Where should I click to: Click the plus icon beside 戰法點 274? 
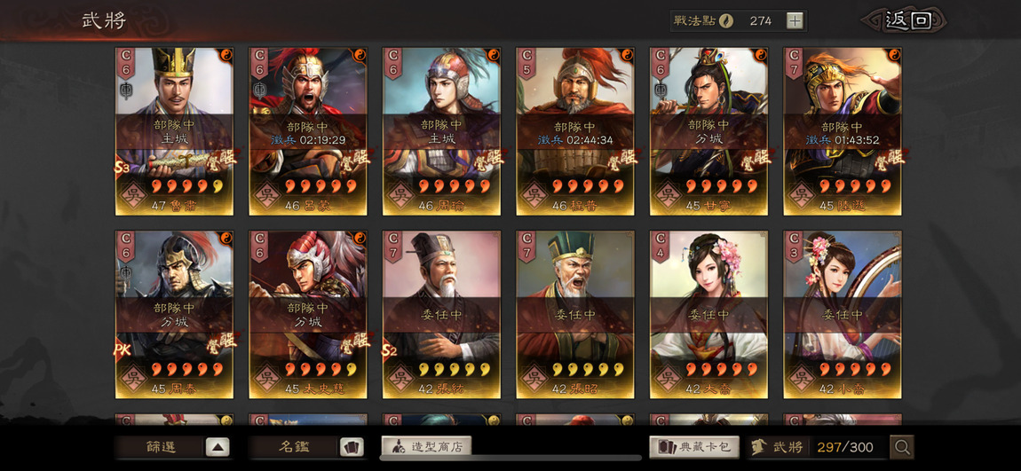click(x=795, y=20)
